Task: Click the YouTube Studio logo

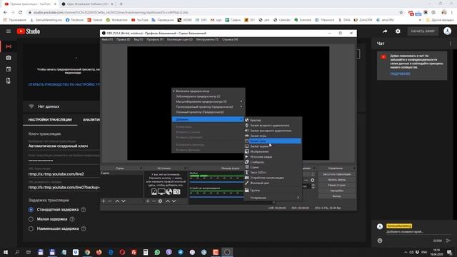Action: click(x=29, y=31)
